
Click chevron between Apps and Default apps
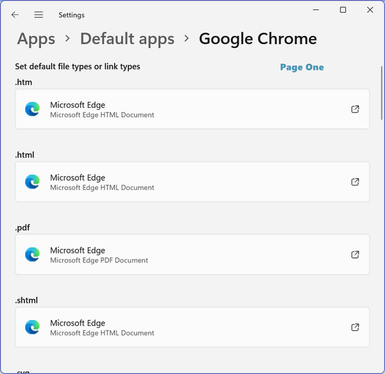tap(67, 38)
